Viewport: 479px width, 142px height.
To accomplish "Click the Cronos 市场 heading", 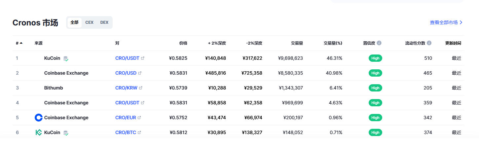I will pos(35,23).
